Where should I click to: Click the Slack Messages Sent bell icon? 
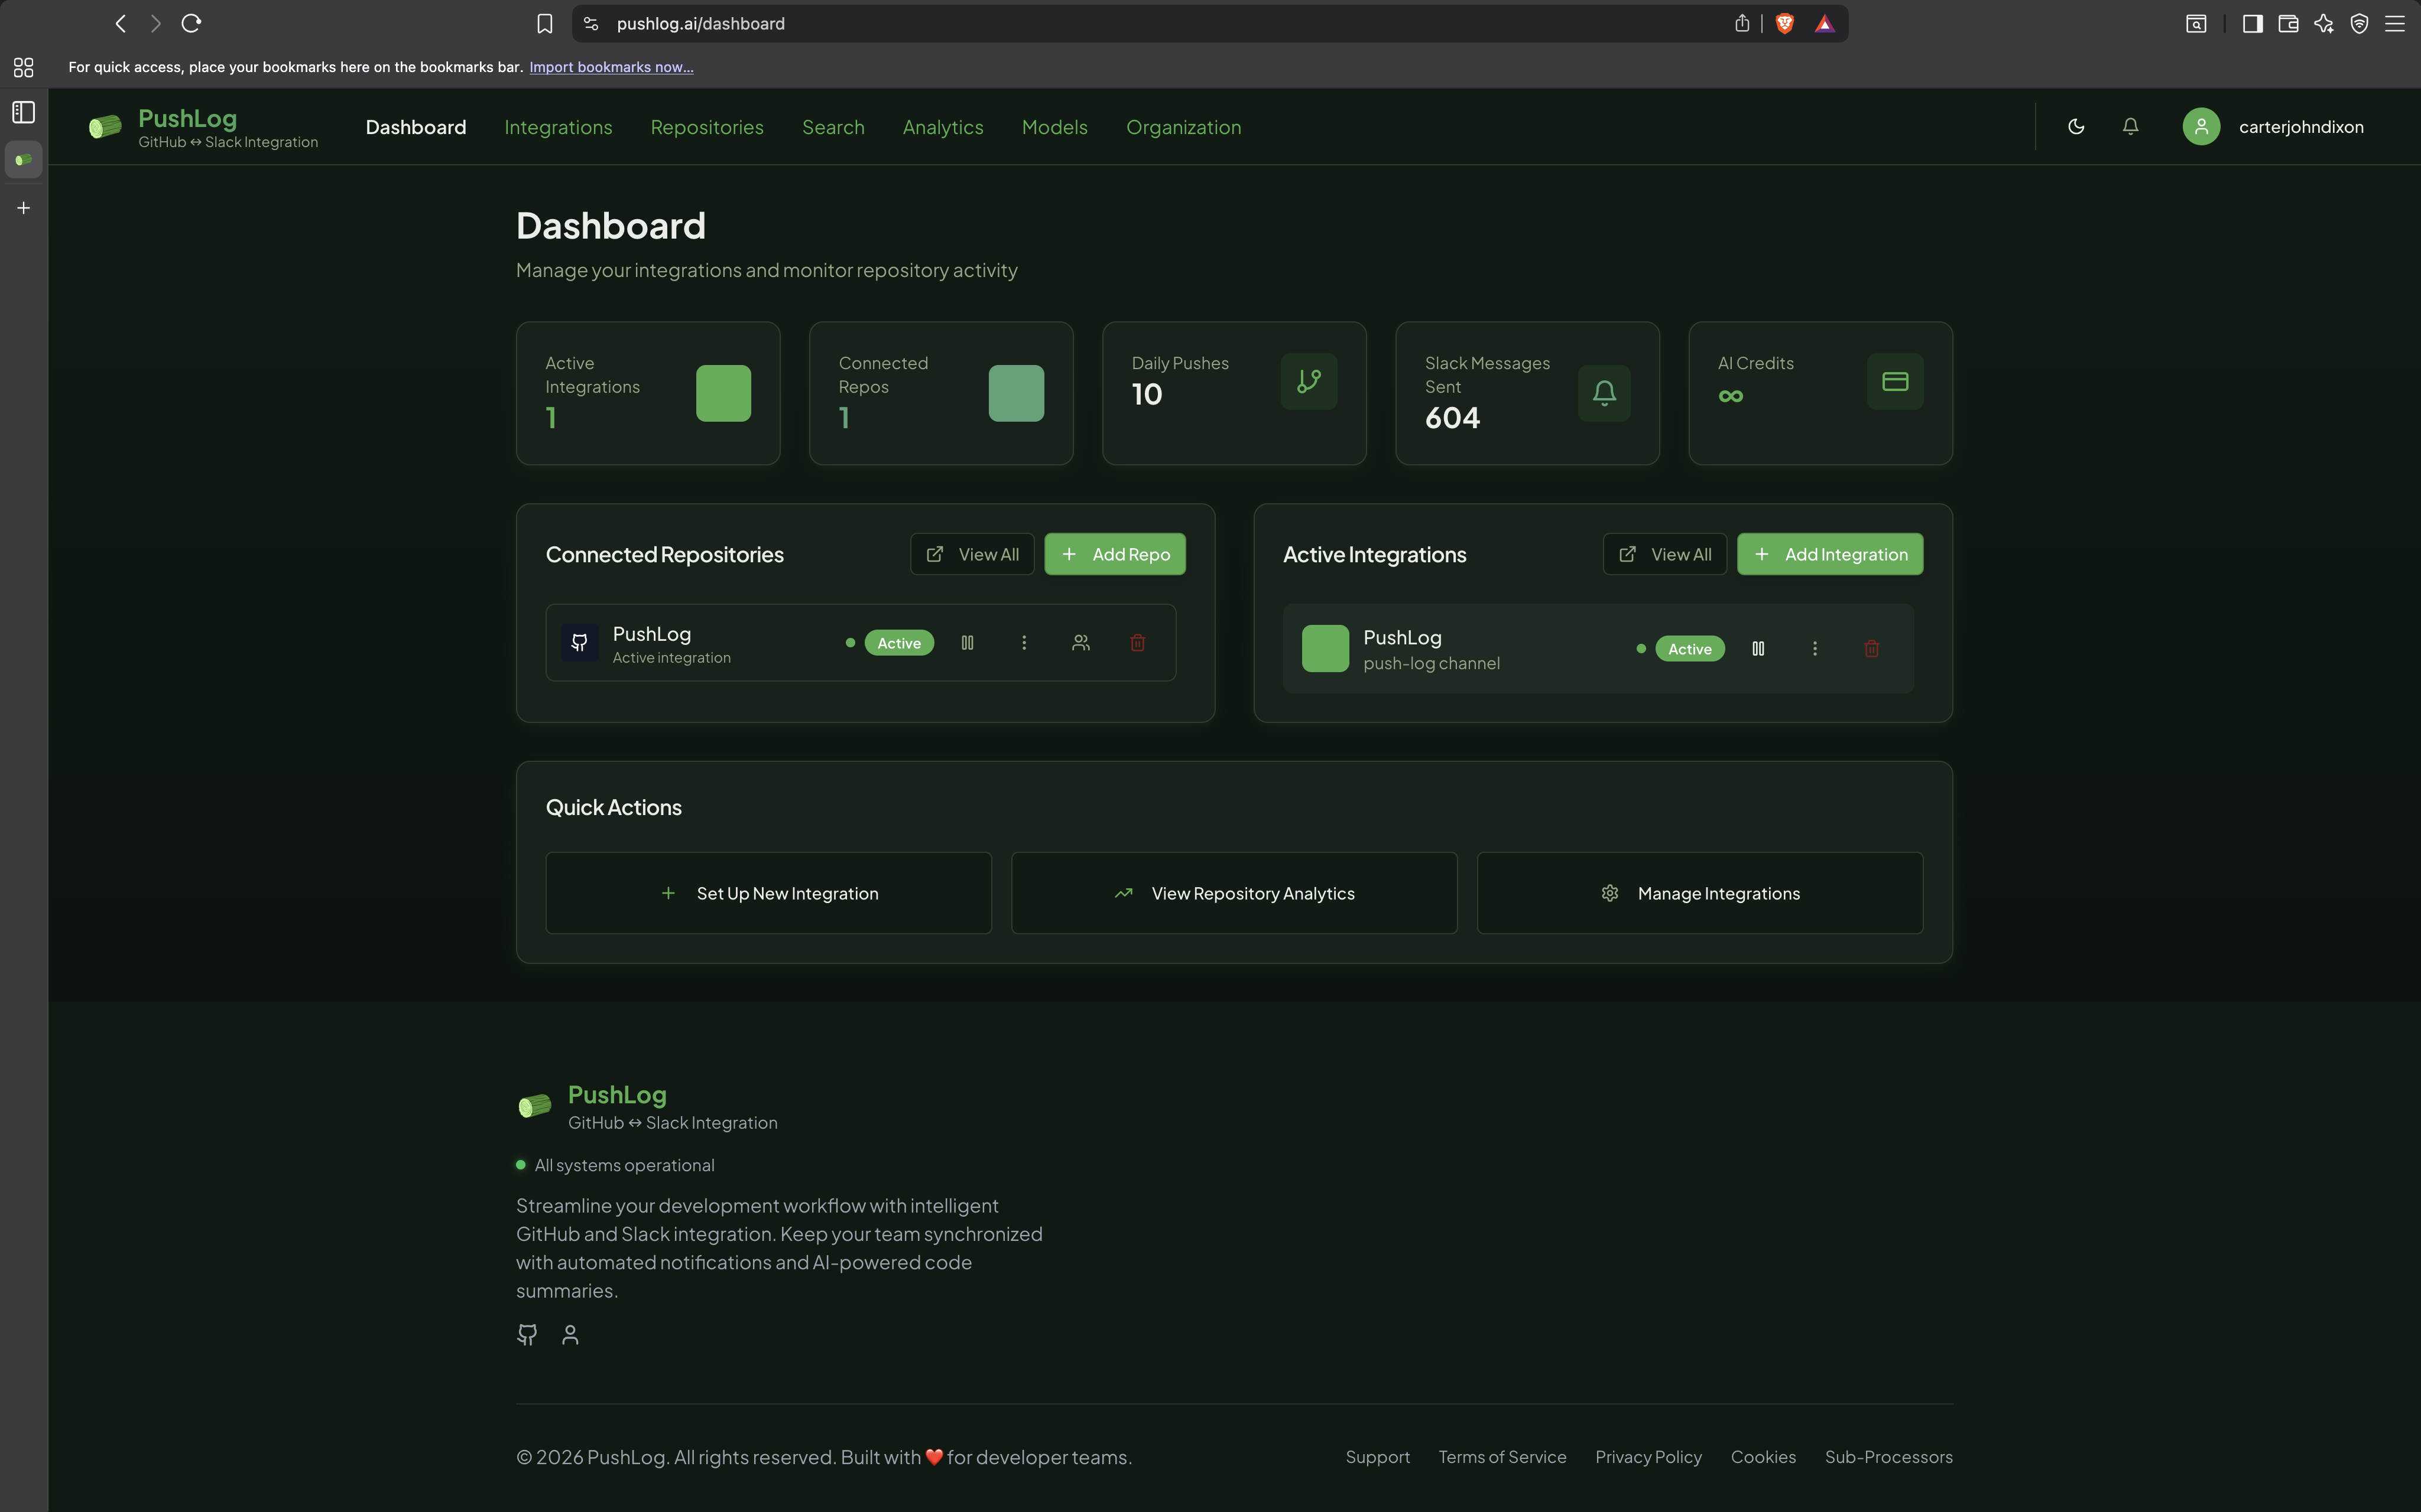tap(1605, 393)
